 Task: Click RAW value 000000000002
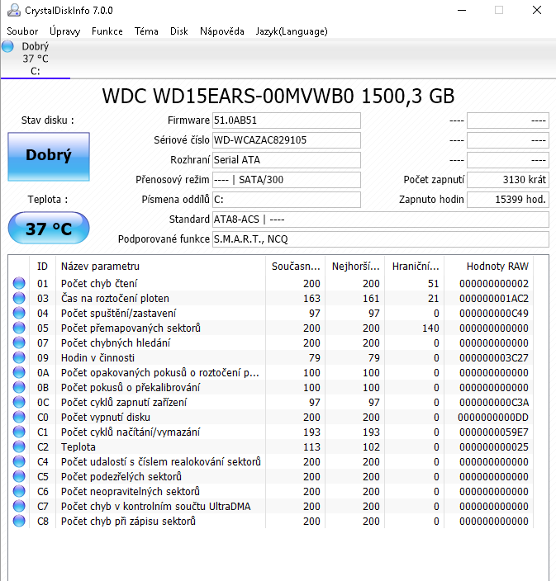point(494,283)
